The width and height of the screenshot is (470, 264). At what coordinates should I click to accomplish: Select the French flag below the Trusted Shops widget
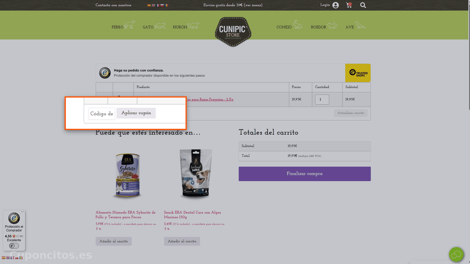tap(12, 258)
